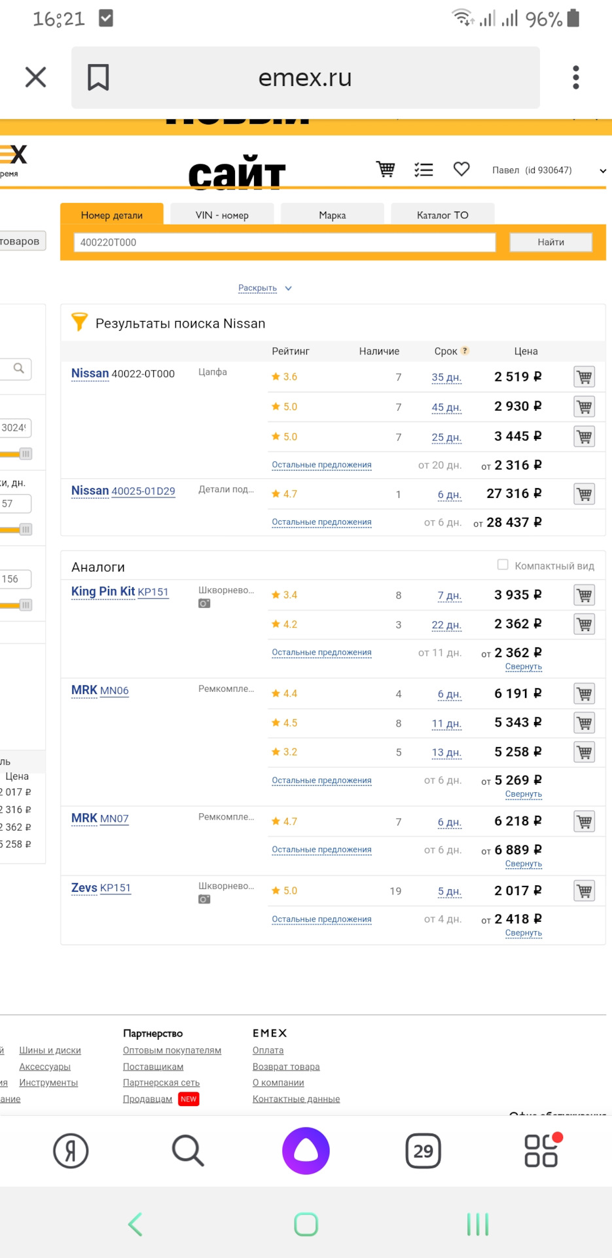Click the Найти search button

(551, 242)
